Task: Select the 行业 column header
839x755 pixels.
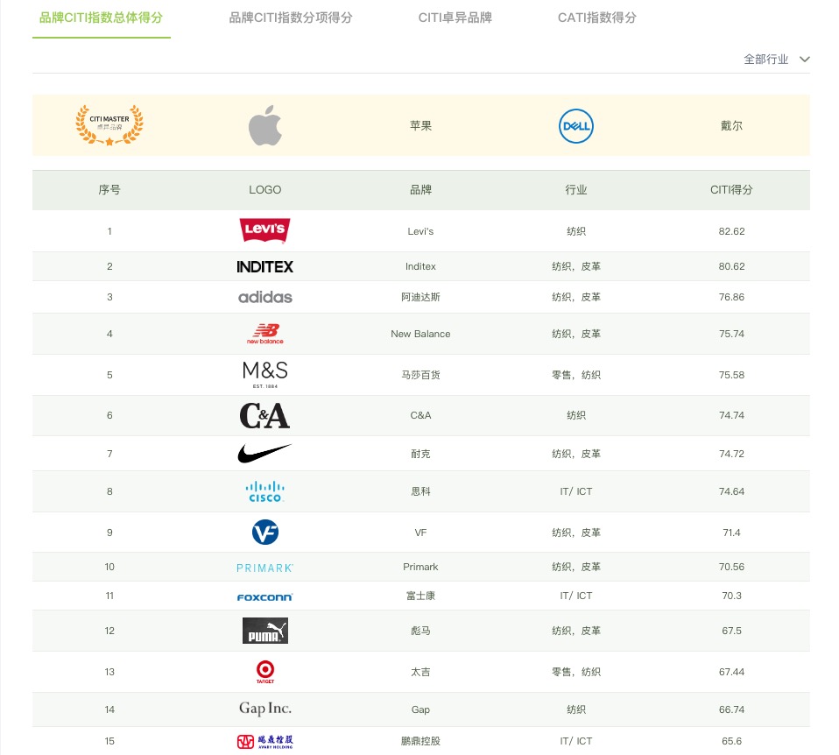Action: coord(575,190)
